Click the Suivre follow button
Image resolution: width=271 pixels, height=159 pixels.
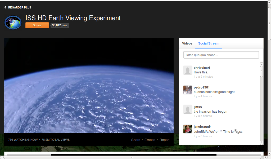[37, 25]
